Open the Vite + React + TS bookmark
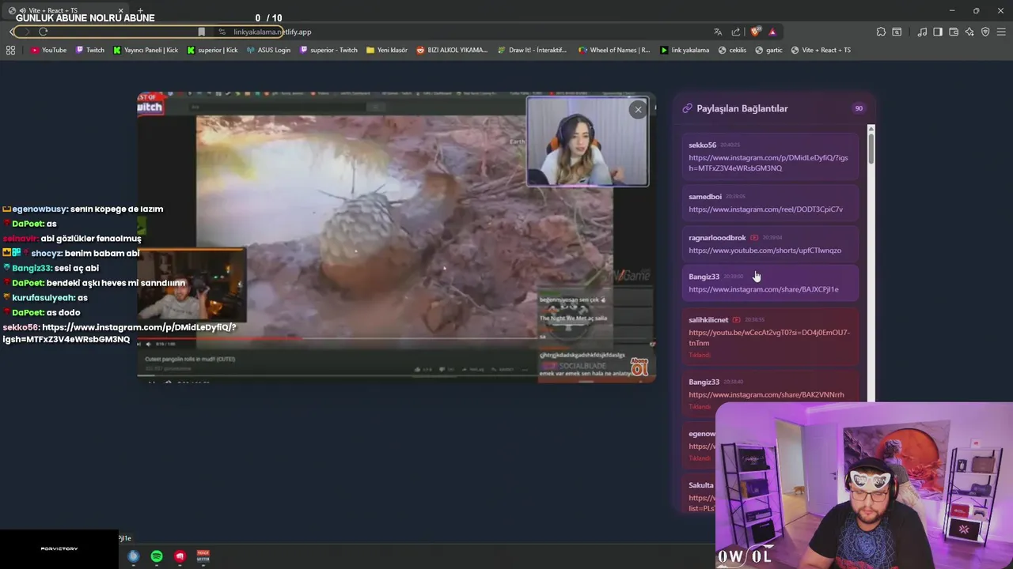 pyautogui.click(x=821, y=50)
